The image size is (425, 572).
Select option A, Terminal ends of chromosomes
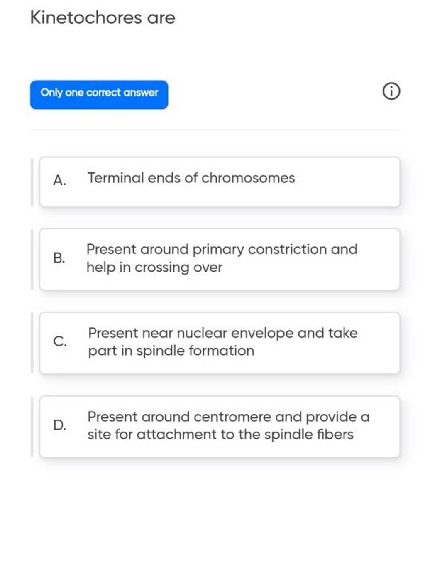point(219,182)
